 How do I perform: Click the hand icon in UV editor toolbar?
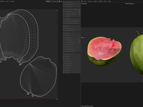(59, 1)
